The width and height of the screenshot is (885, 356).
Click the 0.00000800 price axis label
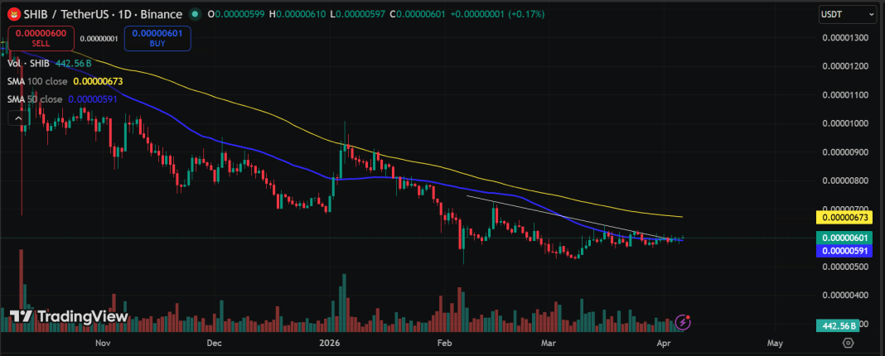[x=844, y=180]
